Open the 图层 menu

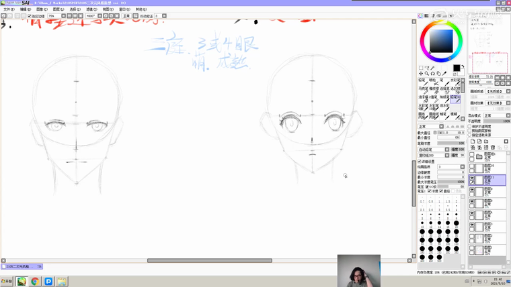point(58,9)
